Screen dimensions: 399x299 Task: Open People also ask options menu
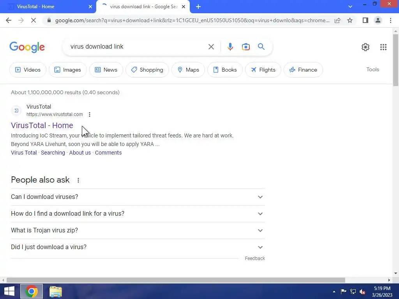(x=78, y=180)
